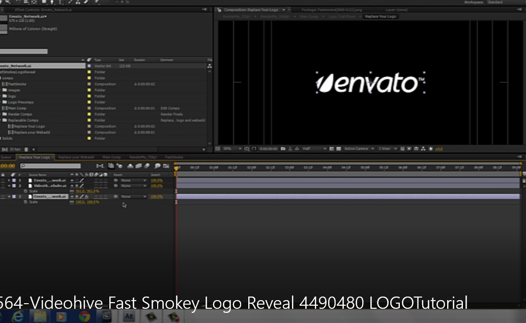Image resolution: width=526 pixels, height=323 pixels.
Task: Click the current time indicator marker in timeline
Action: [x=176, y=168]
